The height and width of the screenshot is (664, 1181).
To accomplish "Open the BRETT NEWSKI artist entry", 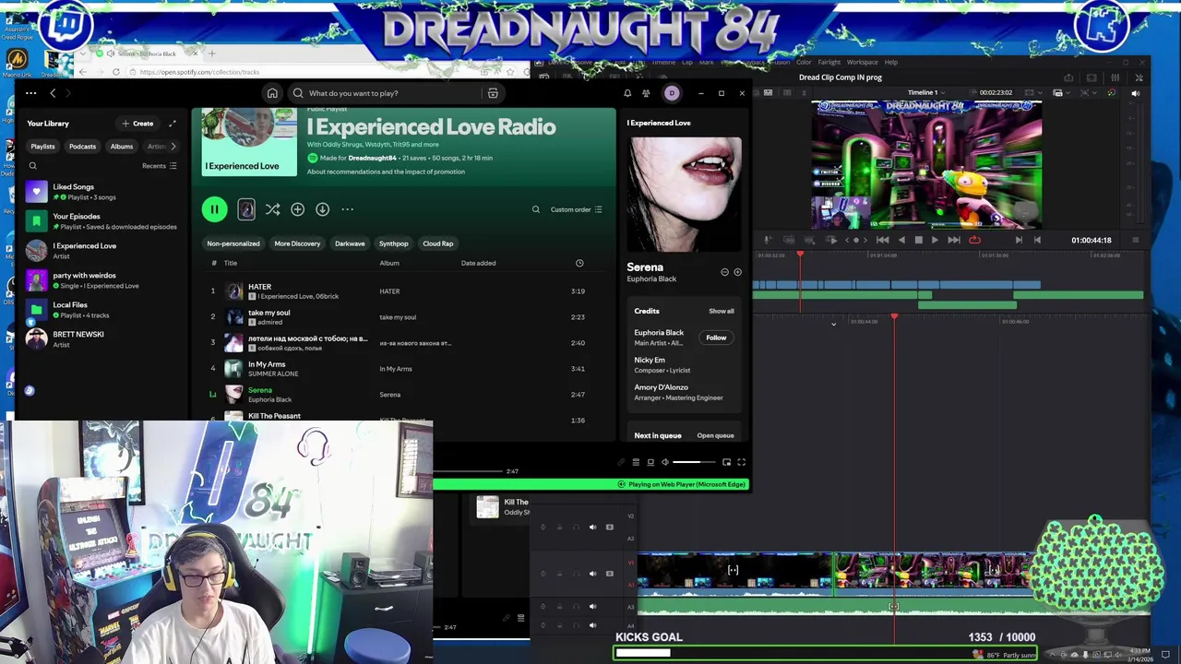I will pyautogui.click(x=101, y=339).
